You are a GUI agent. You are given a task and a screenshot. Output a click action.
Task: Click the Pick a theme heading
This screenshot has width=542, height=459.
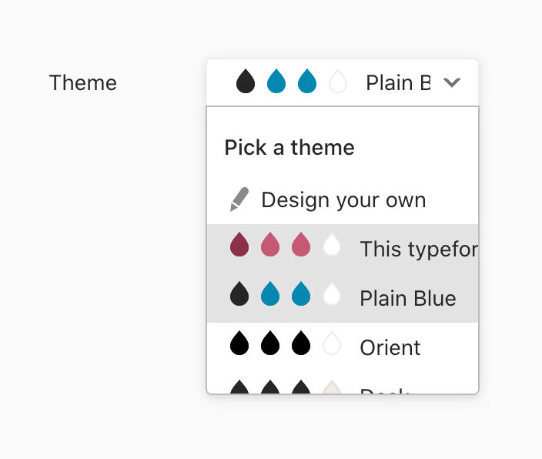[x=289, y=147]
